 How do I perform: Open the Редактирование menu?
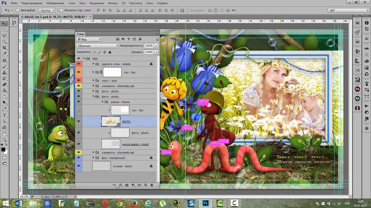click(32, 3)
